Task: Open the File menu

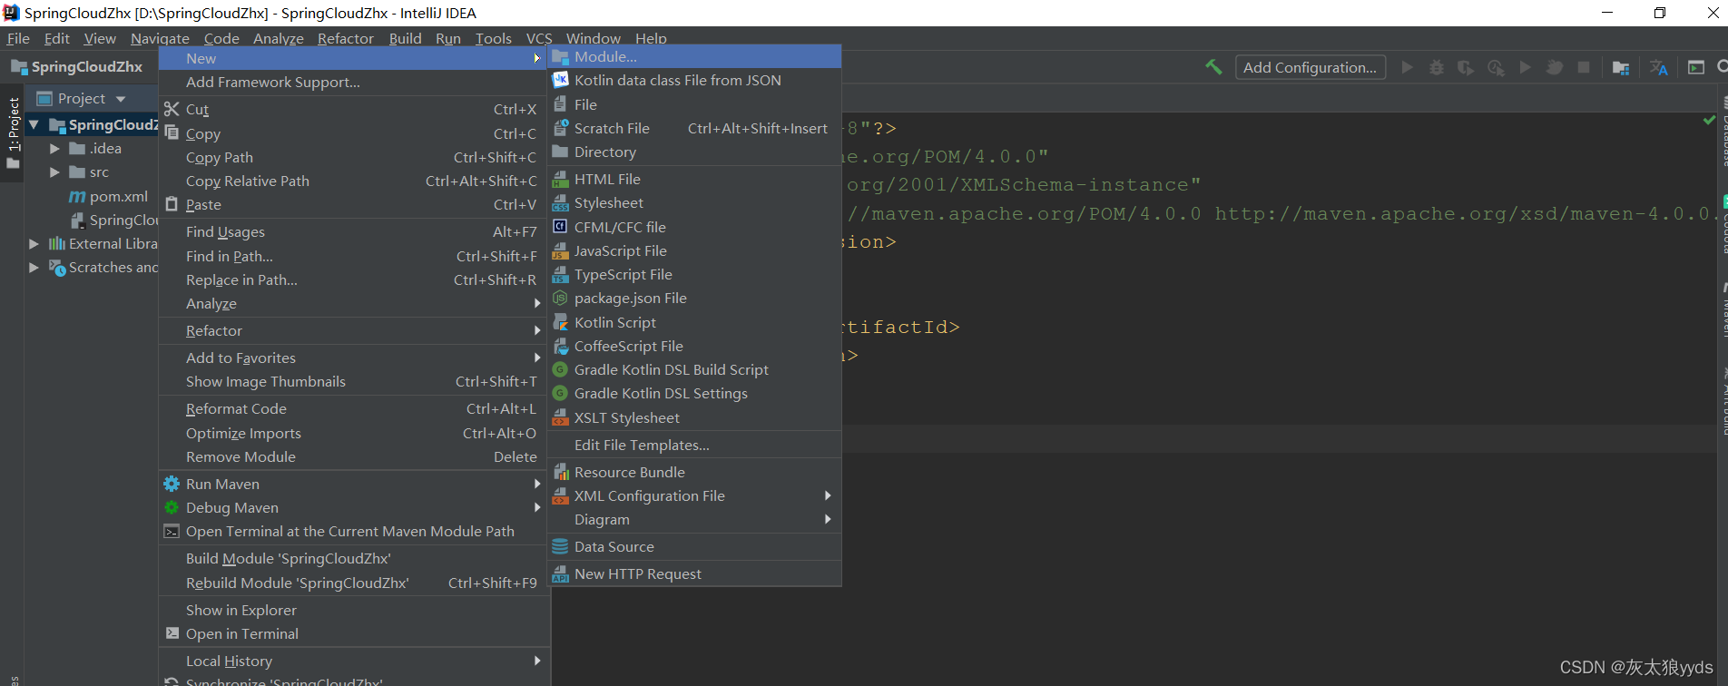Action: 18,38
